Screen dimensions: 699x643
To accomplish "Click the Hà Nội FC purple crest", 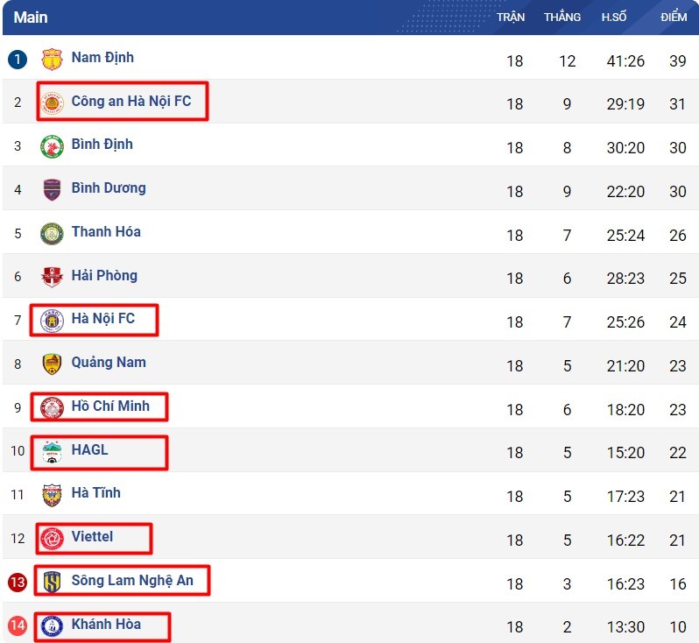I will click(53, 321).
